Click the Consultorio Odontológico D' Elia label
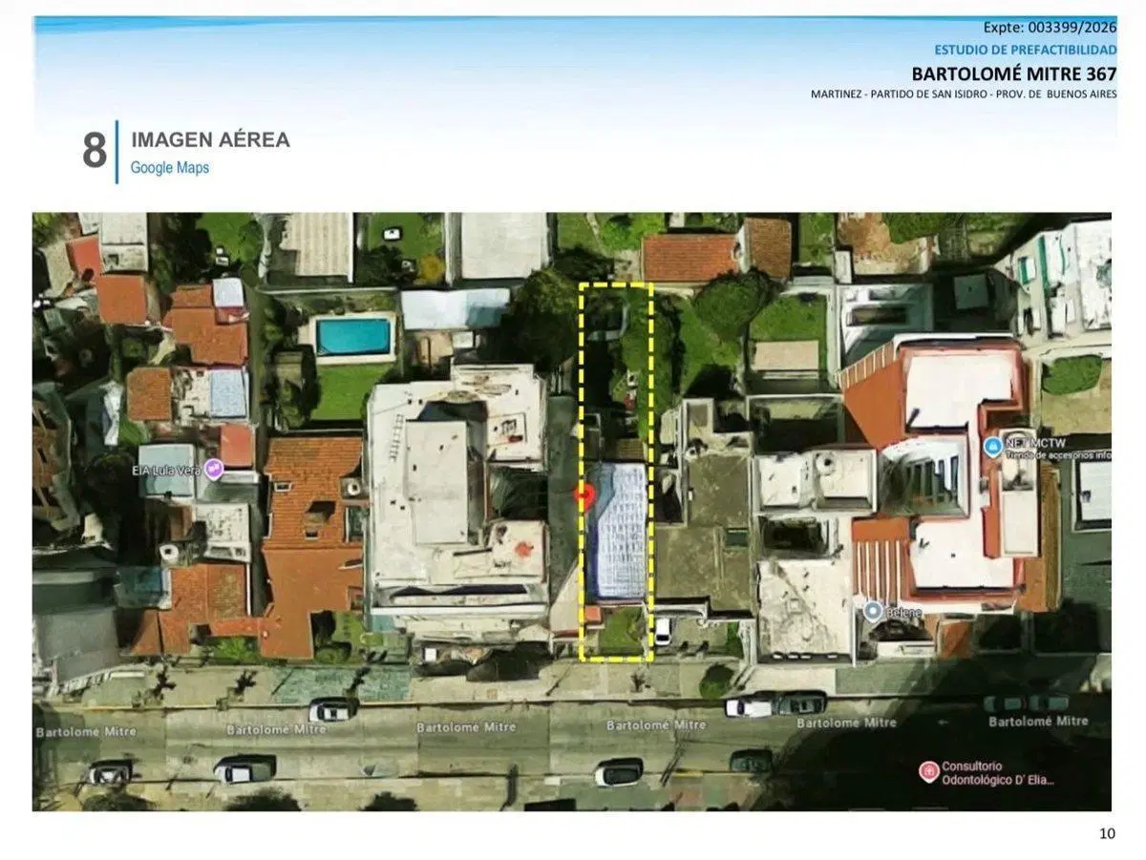This screenshot has width=1146, height=860. pyautogui.click(x=998, y=773)
